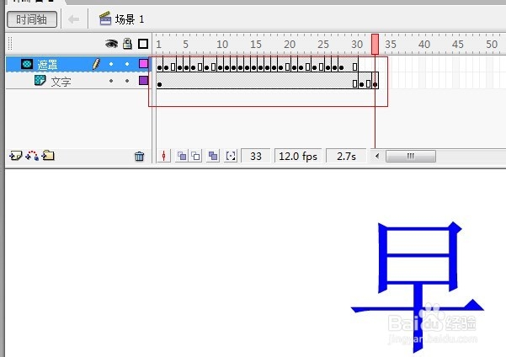This screenshot has width=506, height=357.
Task: Toggle lock dot of 遮罩 layer
Action: pyautogui.click(x=127, y=64)
